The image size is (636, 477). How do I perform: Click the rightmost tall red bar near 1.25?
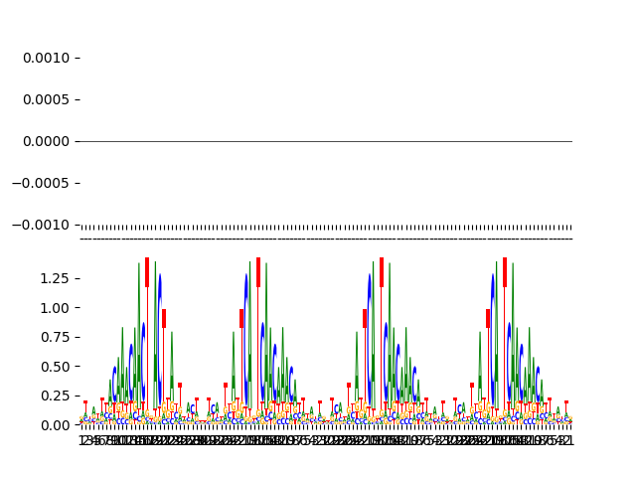tap(505, 272)
